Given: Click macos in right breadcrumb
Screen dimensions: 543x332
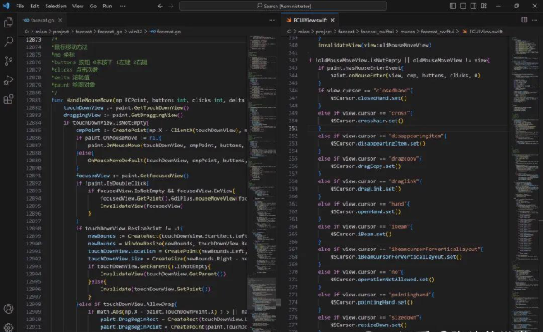Looking at the screenshot, I should 407,32.
